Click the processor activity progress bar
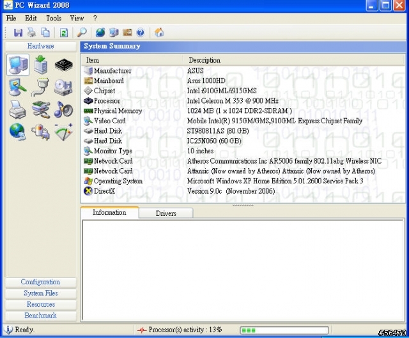 (284, 330)
